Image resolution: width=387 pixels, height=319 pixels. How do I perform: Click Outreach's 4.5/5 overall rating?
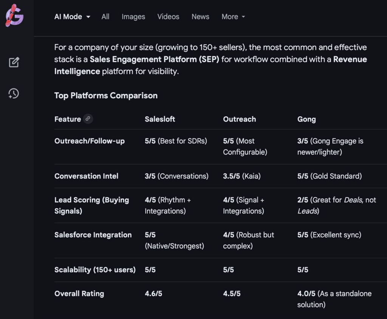click(232, 294)
